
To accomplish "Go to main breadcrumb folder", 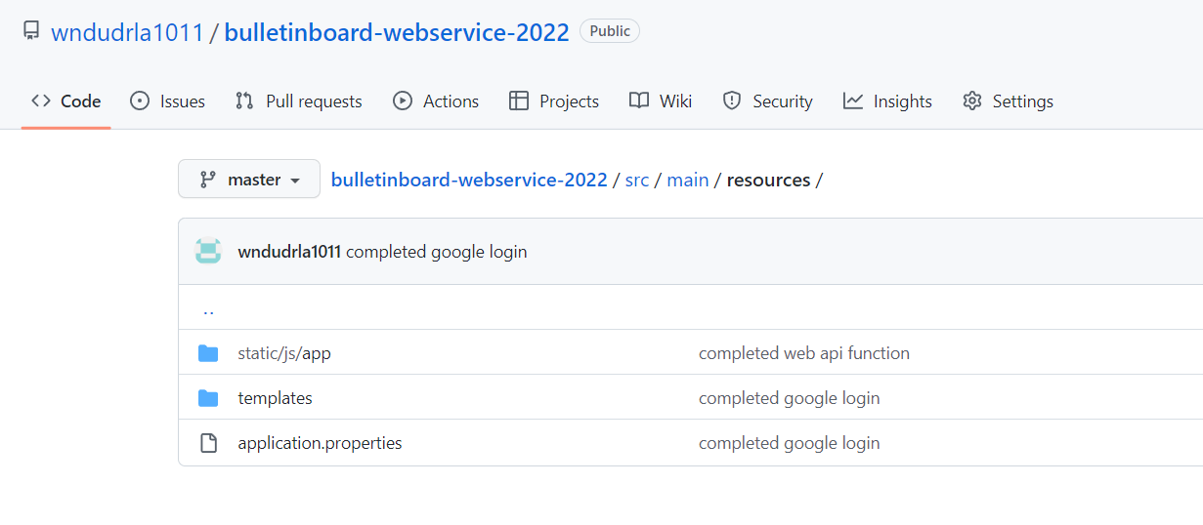I will pyautogui.click(x=688, y=181).
